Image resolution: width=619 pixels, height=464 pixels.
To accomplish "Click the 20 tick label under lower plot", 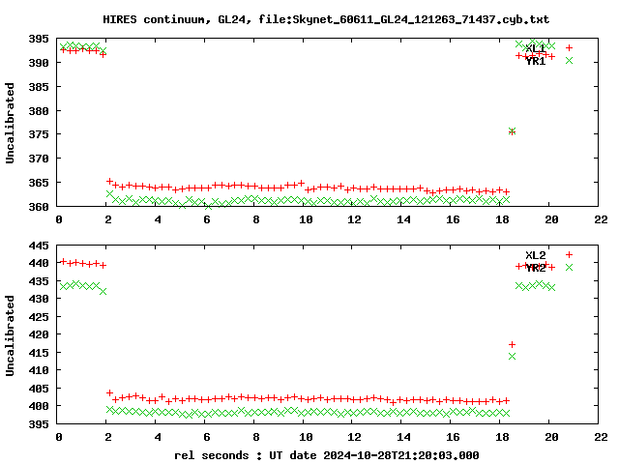I will click(551, 437).
